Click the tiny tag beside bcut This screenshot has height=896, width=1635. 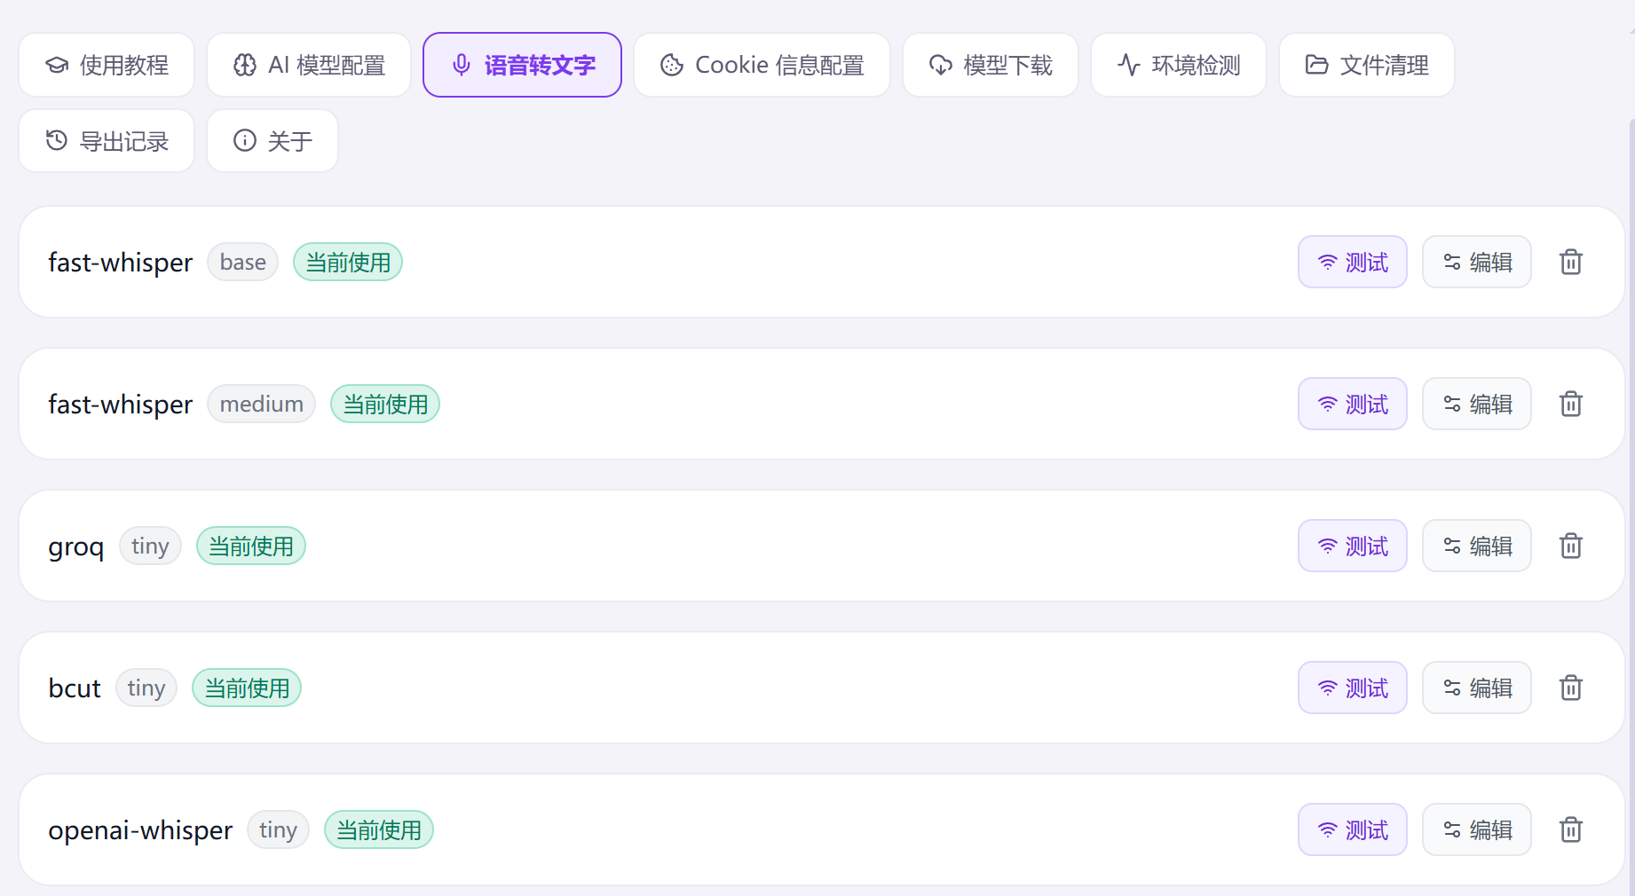146,688
